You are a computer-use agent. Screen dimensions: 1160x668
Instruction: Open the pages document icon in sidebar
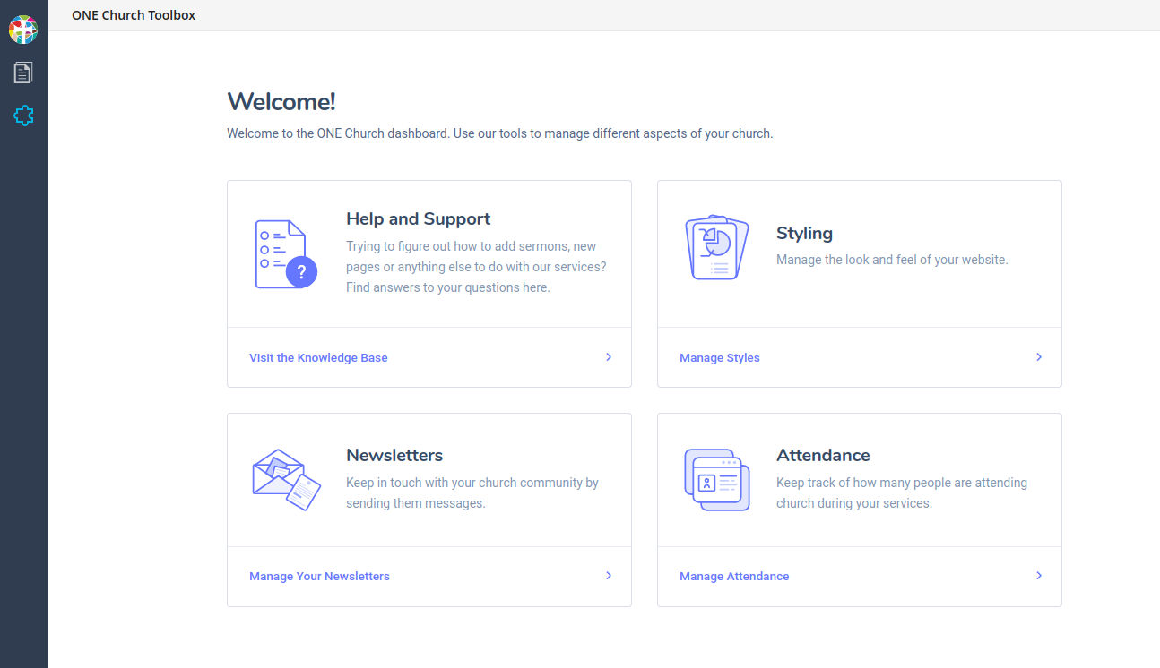pos(23,73)
